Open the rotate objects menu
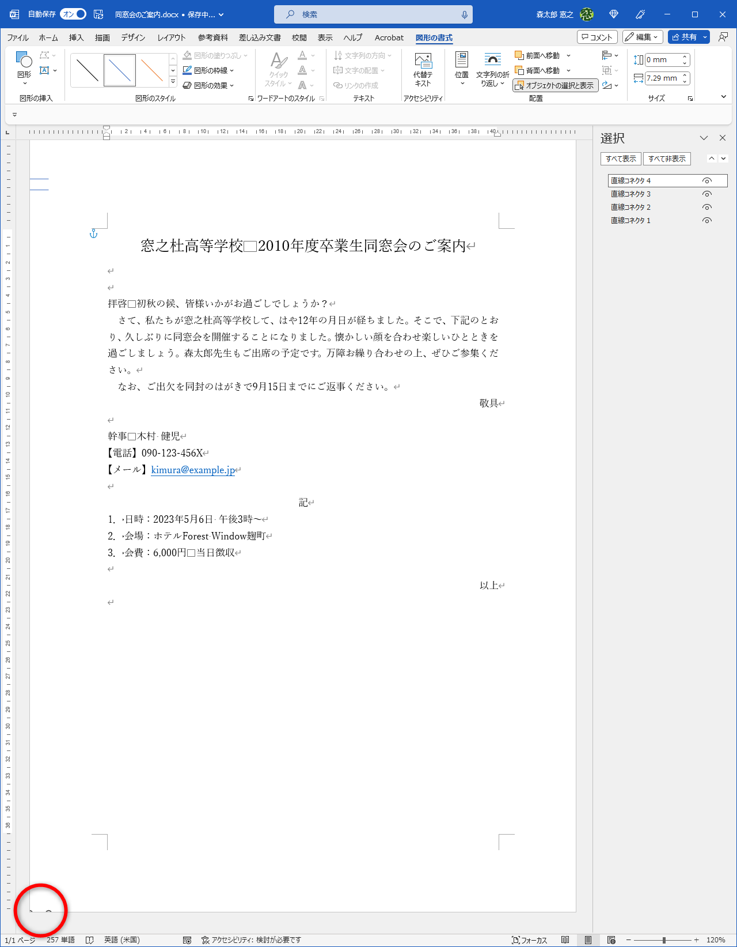The width and height of the screenshot is (737, 947). point(610,85)
